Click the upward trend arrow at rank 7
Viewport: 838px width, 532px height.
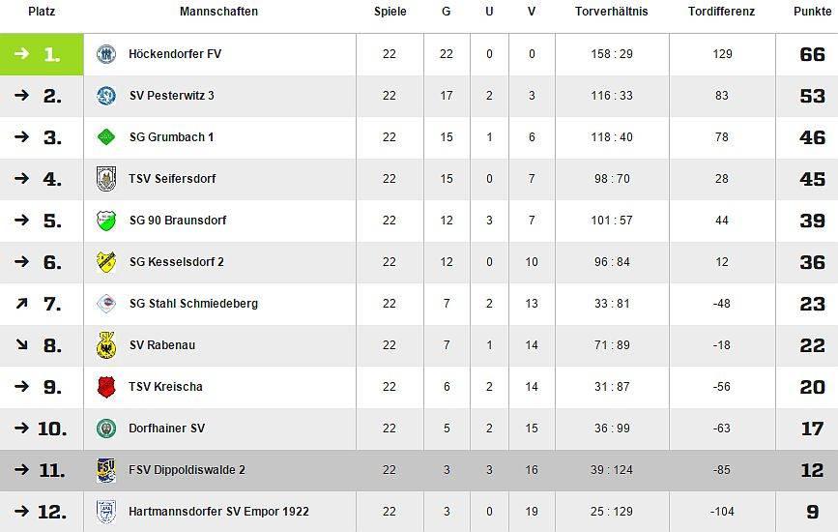[x=21, y=304]
